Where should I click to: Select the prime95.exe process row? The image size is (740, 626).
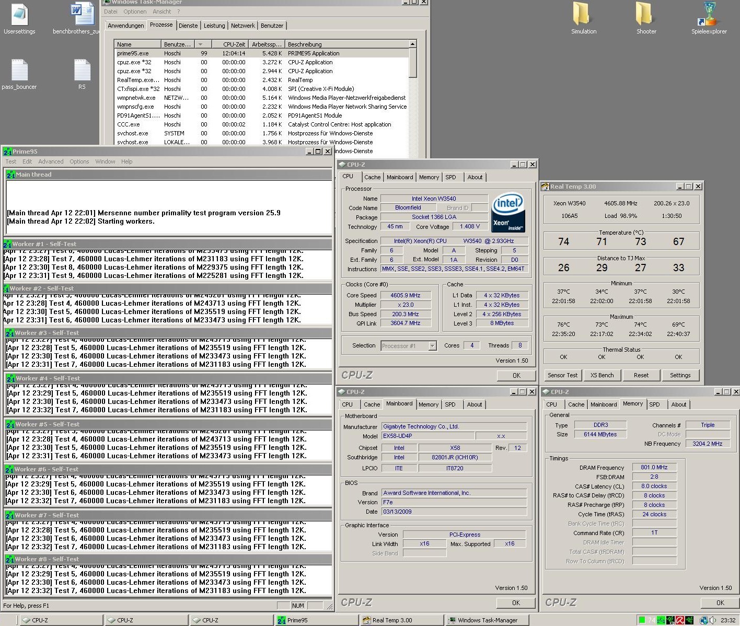click(261, 53)
